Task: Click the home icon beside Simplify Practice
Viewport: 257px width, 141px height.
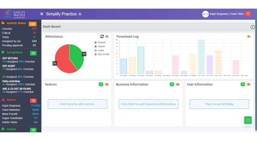Action: pyautogui.click(x=80, y=14)
